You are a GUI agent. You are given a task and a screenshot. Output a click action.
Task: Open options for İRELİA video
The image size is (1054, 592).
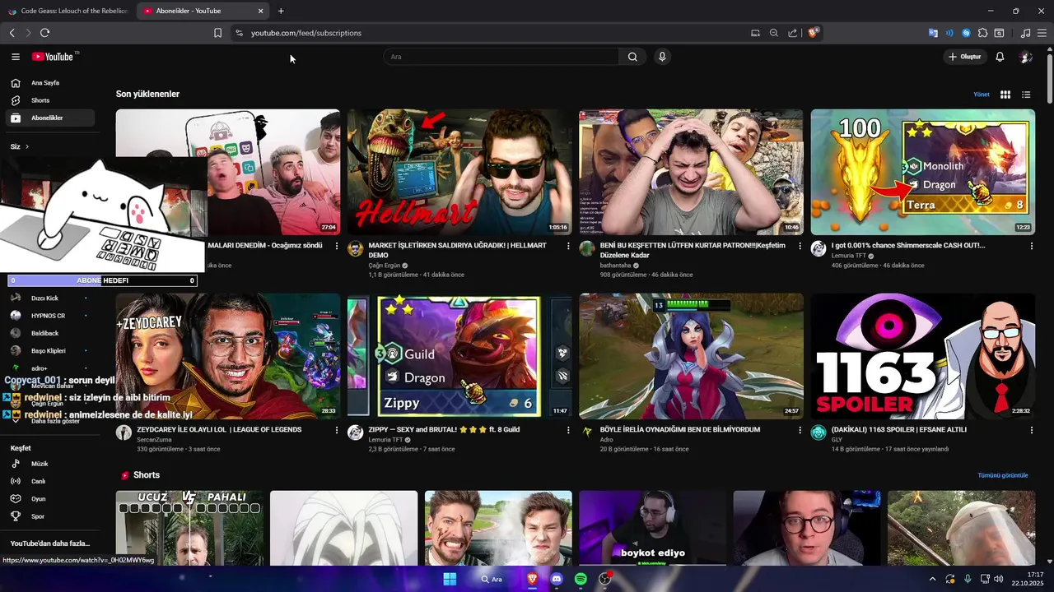coord(800,430)
